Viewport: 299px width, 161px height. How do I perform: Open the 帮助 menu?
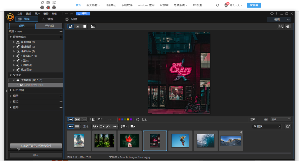[55, 14]
